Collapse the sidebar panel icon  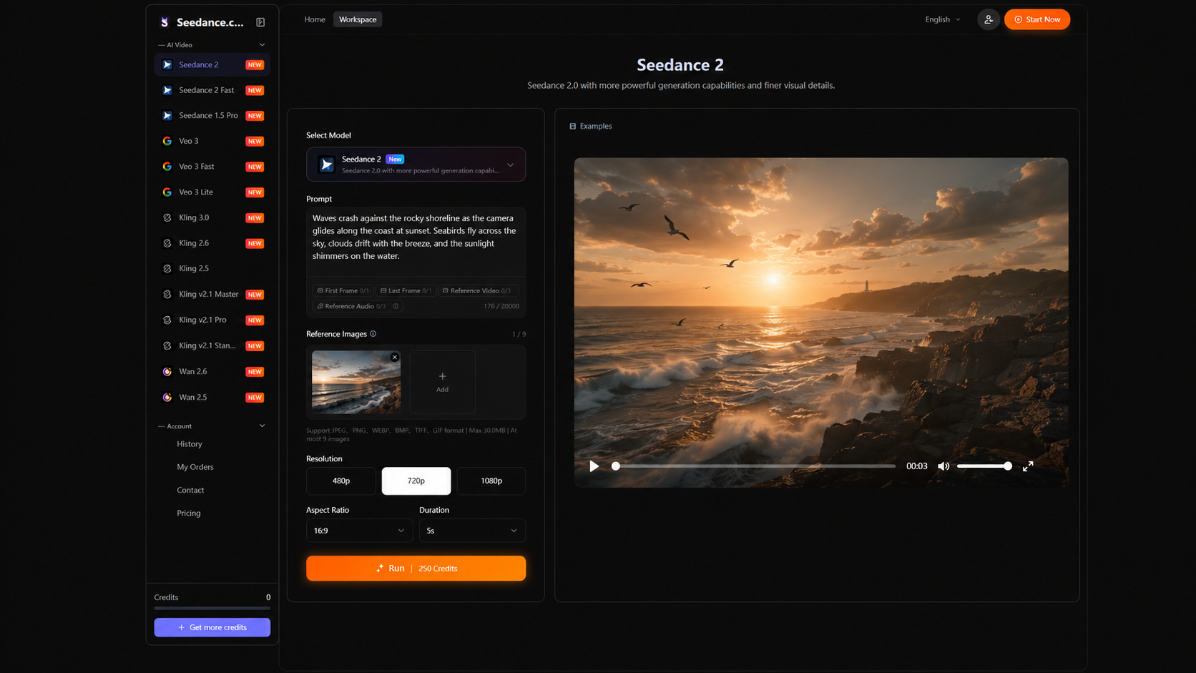(260, 22)
